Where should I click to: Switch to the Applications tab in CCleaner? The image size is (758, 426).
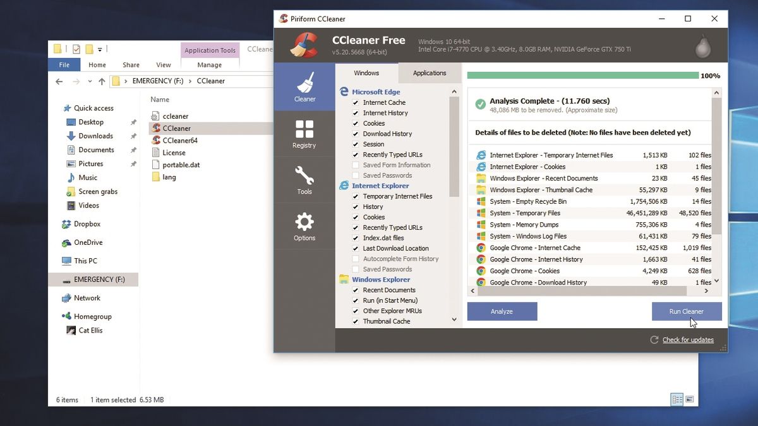click(x=429, y=73)
